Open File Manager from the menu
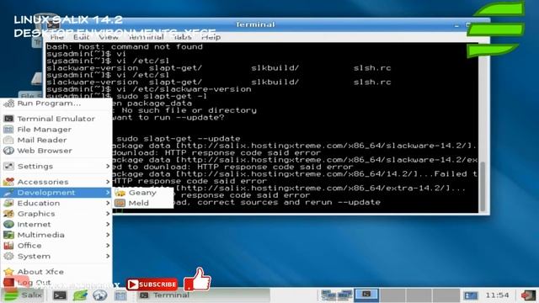 [56, 129]
